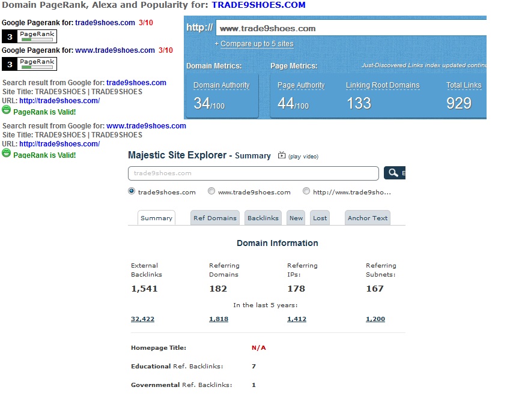Click the 178 Referring IPs value
507x396 pixels.
tap(297, 289)
